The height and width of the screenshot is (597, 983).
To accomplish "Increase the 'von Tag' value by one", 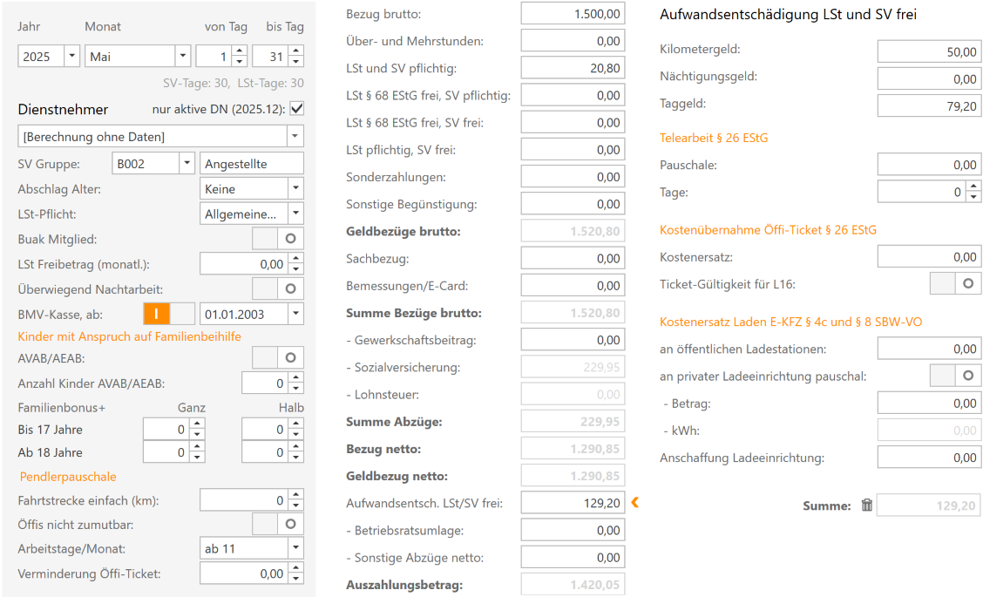I will [239, 51].
